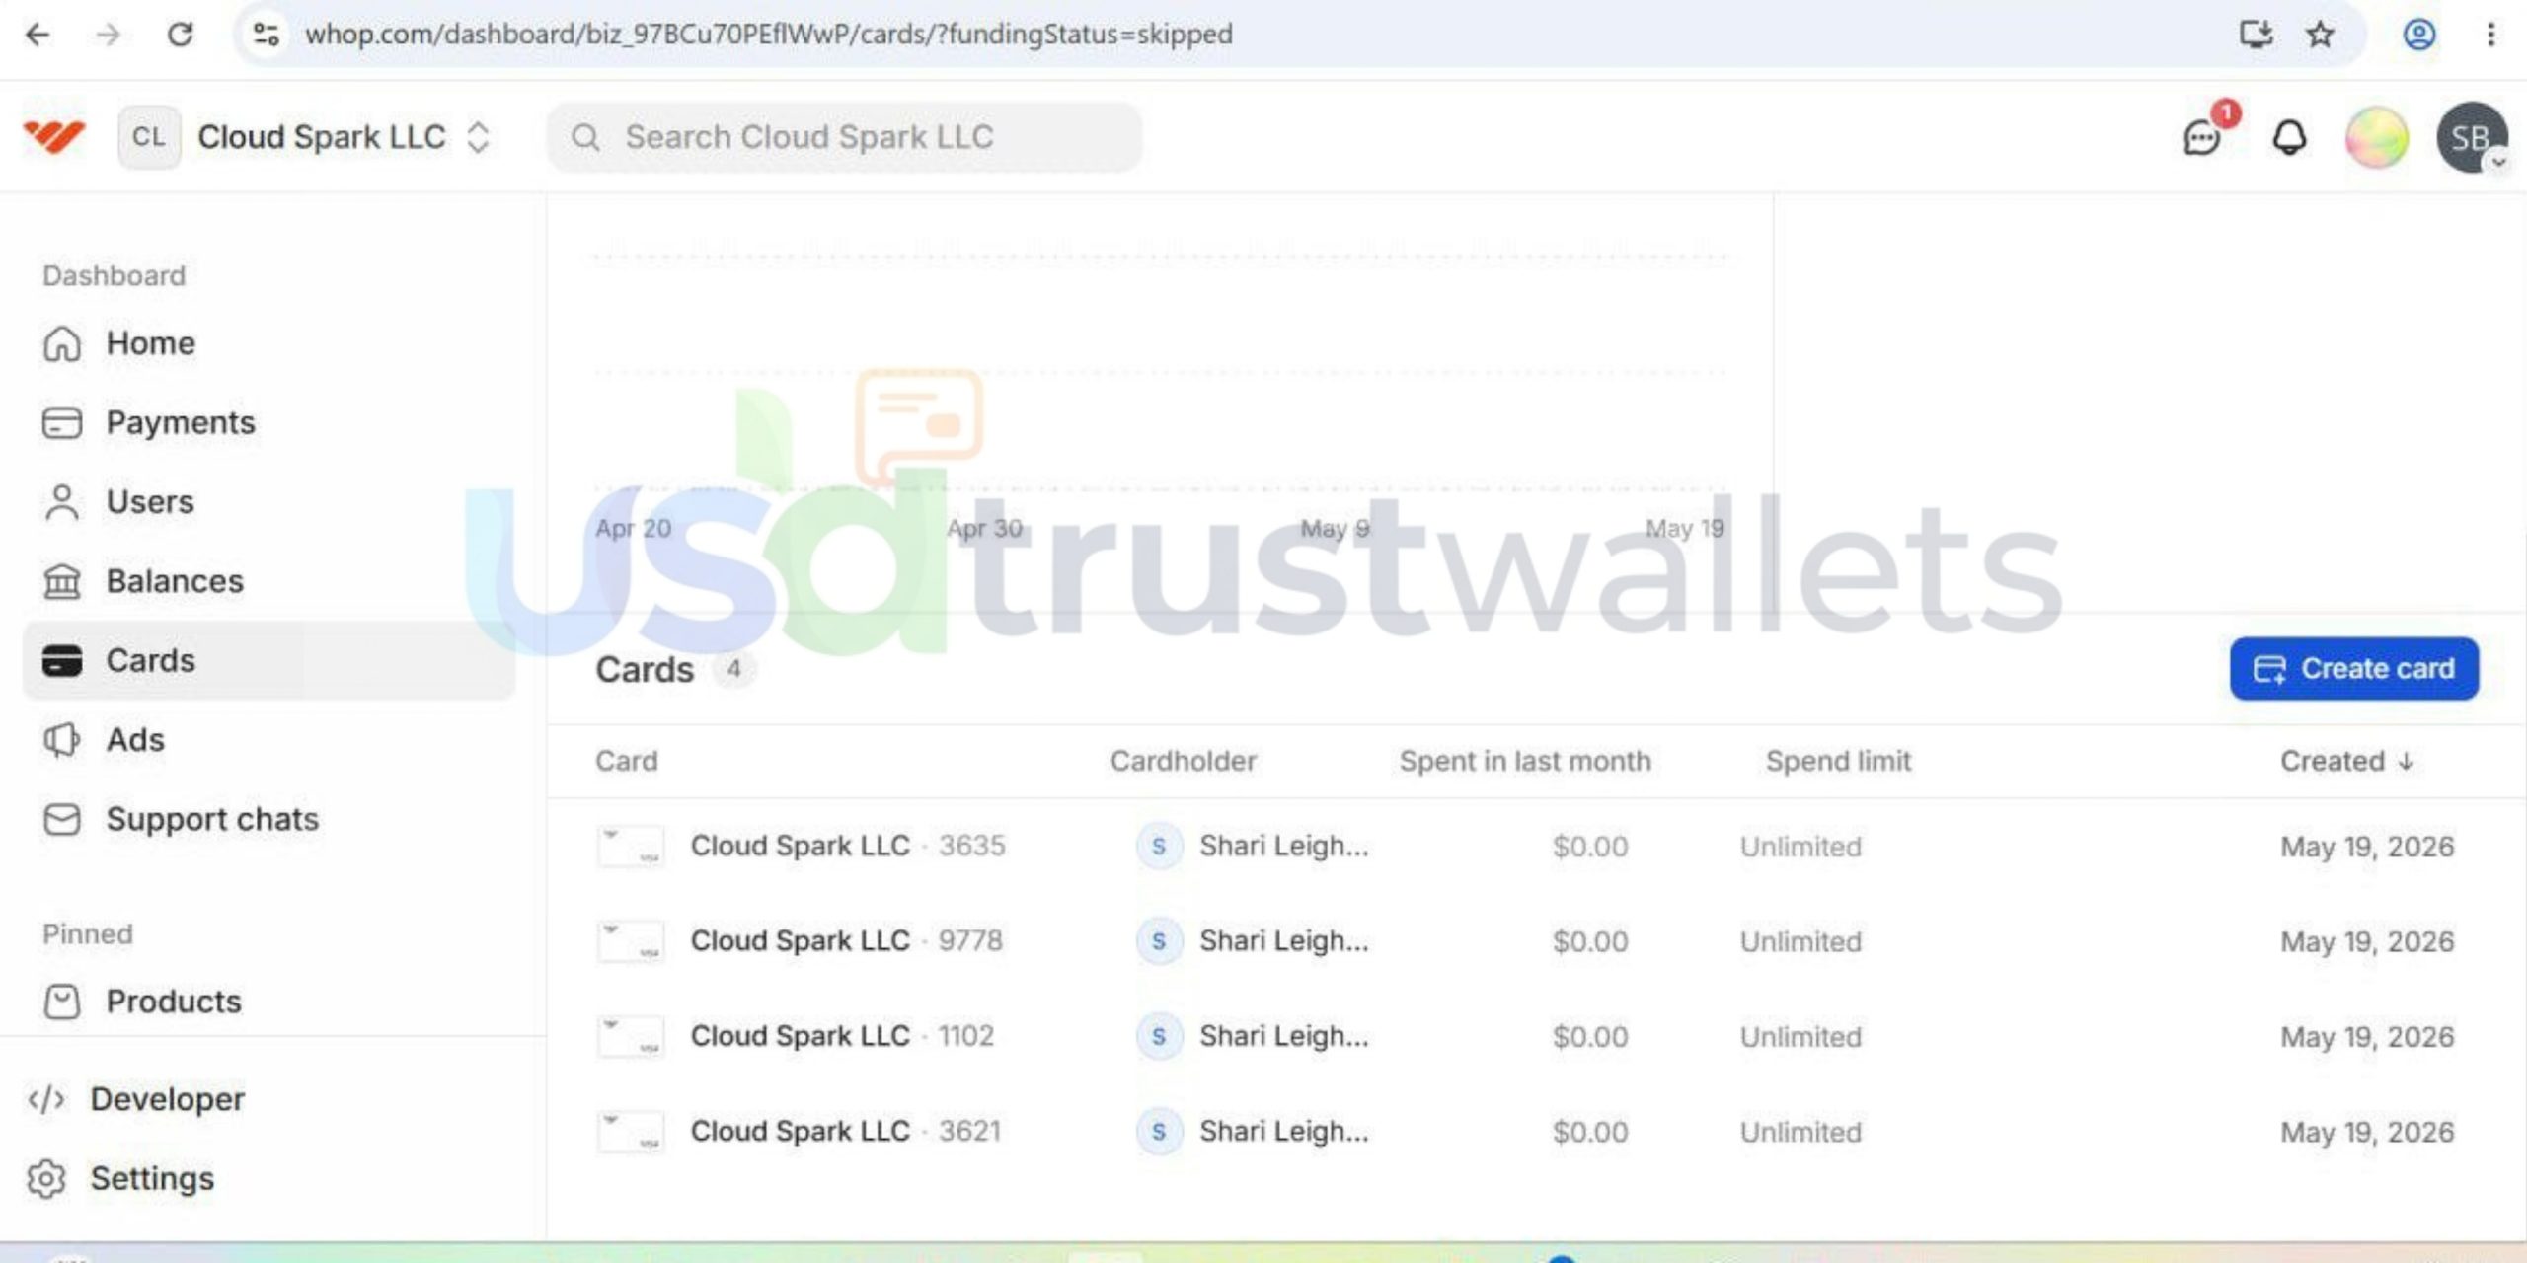
Task: Open the notifications bell
Action: click(x=2290, y=137)
